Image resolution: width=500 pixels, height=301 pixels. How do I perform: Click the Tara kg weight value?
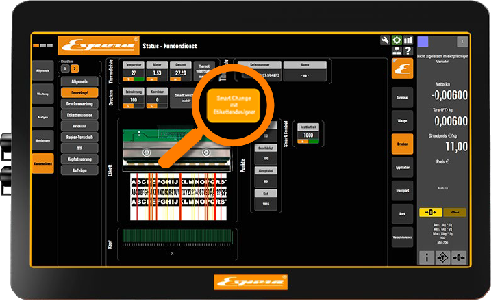pyautogui.click(x=451, y=121)
